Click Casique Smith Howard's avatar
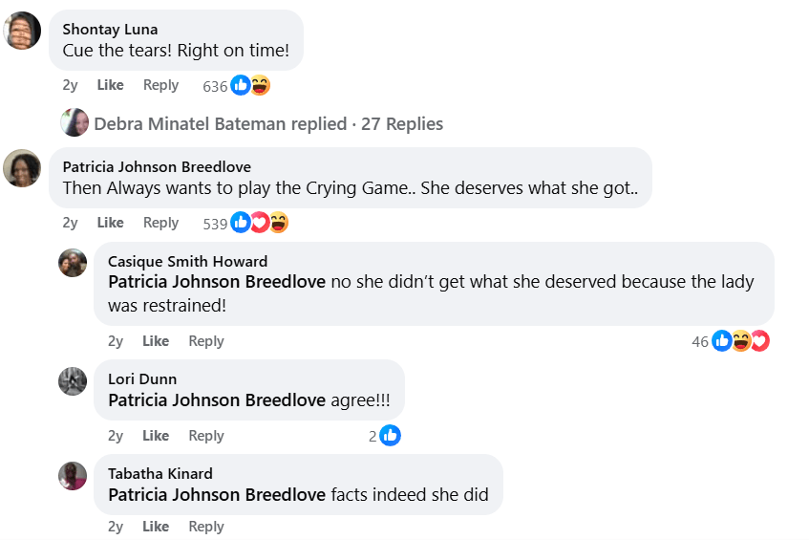809x540 pixels. [73, 263]
